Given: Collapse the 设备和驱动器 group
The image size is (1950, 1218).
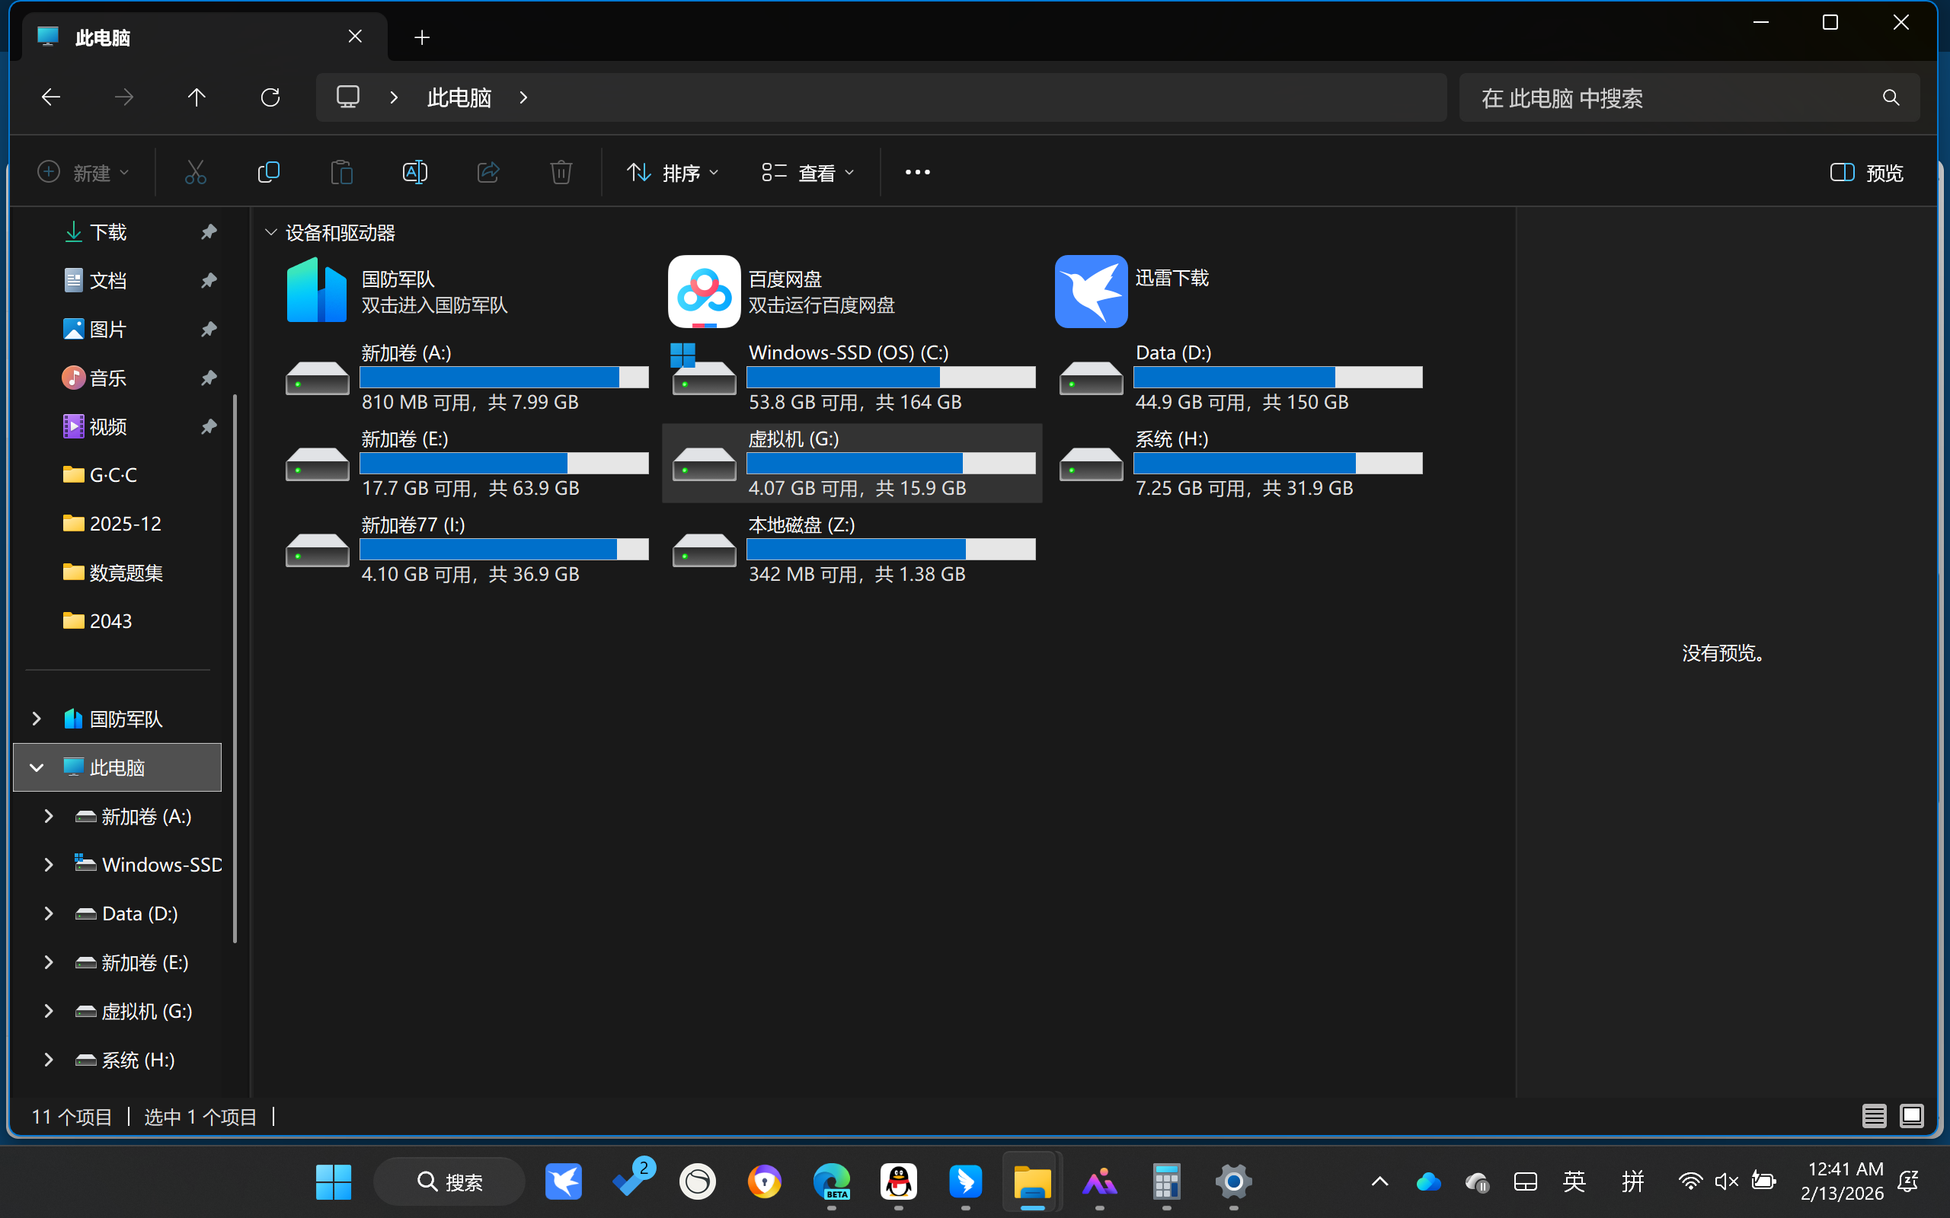Looking at the screenshot, I should 271,233.
